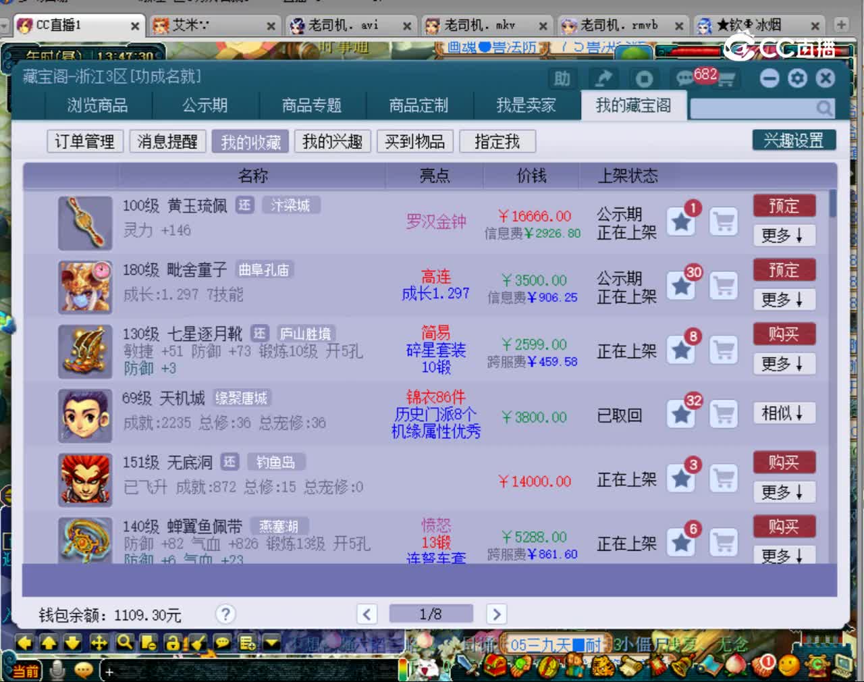Click the yellow speech bubble toolbar icon
Image resolution: width=864 pixels, height=682 pixels.
point(222,642)
